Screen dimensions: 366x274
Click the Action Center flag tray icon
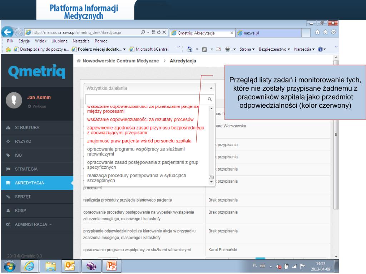[x=302, y=266]
